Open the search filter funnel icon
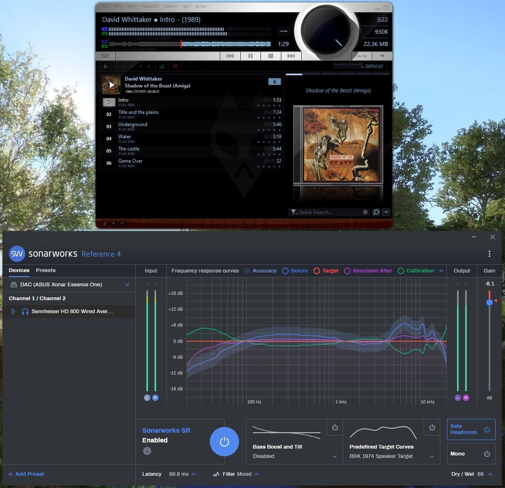This screenshot has height=488, width=505. coord(294,212)
